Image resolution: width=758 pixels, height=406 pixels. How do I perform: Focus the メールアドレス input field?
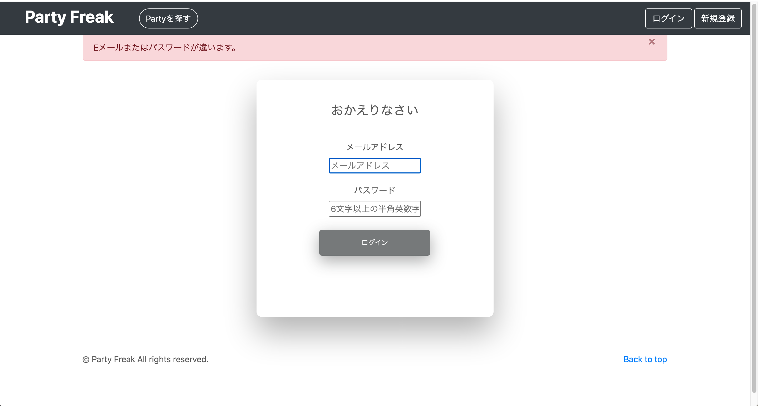pos(374,166)
